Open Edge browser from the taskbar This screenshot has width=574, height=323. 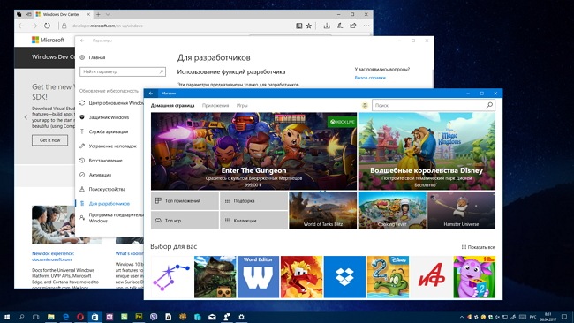[66, 317]
